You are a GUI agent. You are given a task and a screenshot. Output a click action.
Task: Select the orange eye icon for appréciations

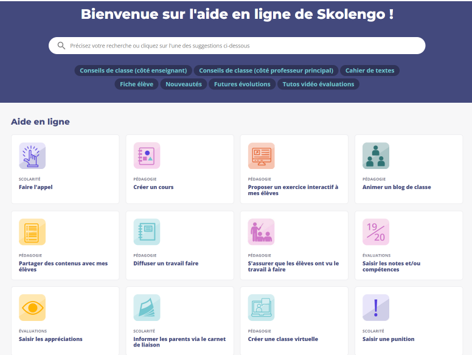tap(32, 308)
